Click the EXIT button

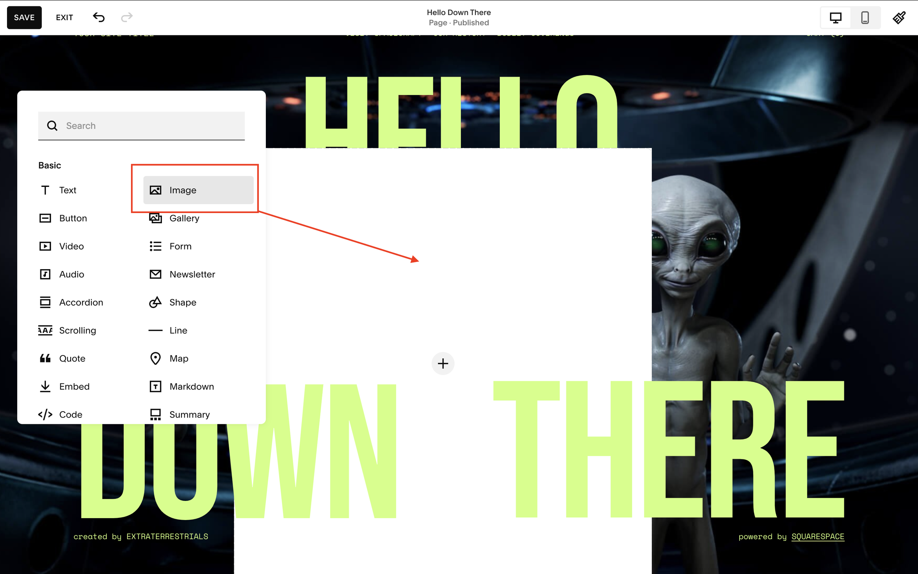pyautogui.click(x=65, y=18)
